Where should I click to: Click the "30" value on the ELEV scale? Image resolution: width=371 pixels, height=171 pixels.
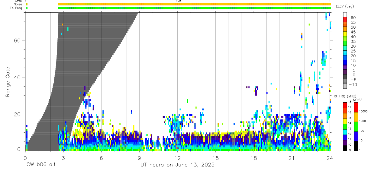point(353,46)
